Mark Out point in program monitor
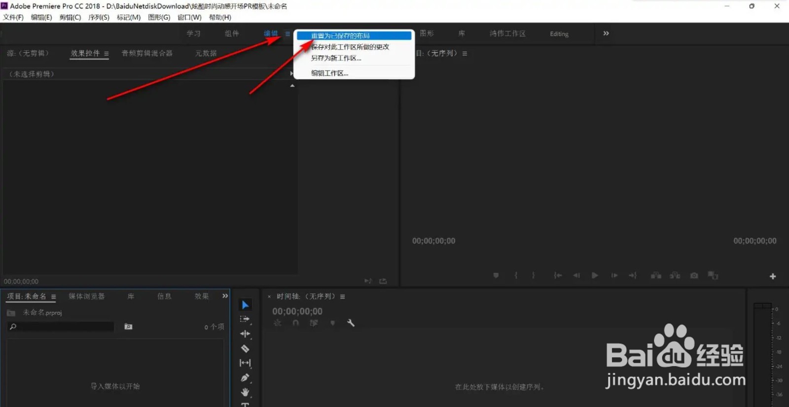The image size is (789, 407). click(533, 275)
